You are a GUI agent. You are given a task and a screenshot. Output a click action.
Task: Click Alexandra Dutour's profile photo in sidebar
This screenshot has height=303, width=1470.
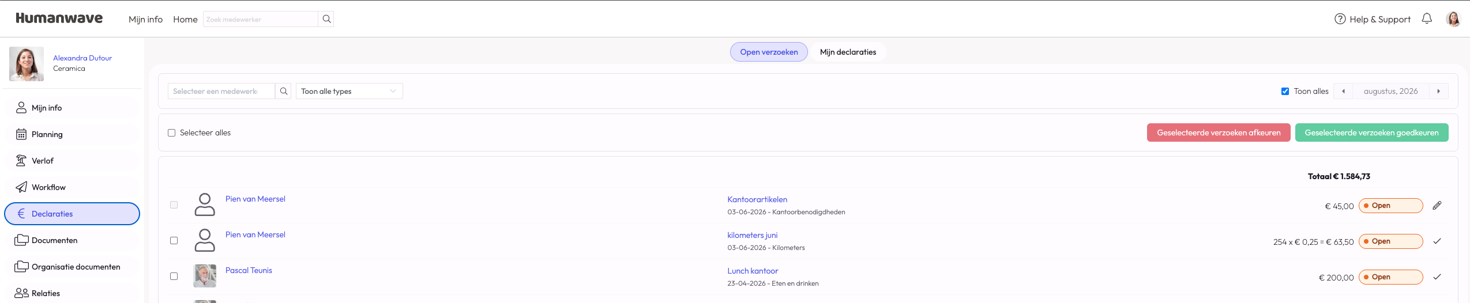pyautogui.click(x=27, y=63)
